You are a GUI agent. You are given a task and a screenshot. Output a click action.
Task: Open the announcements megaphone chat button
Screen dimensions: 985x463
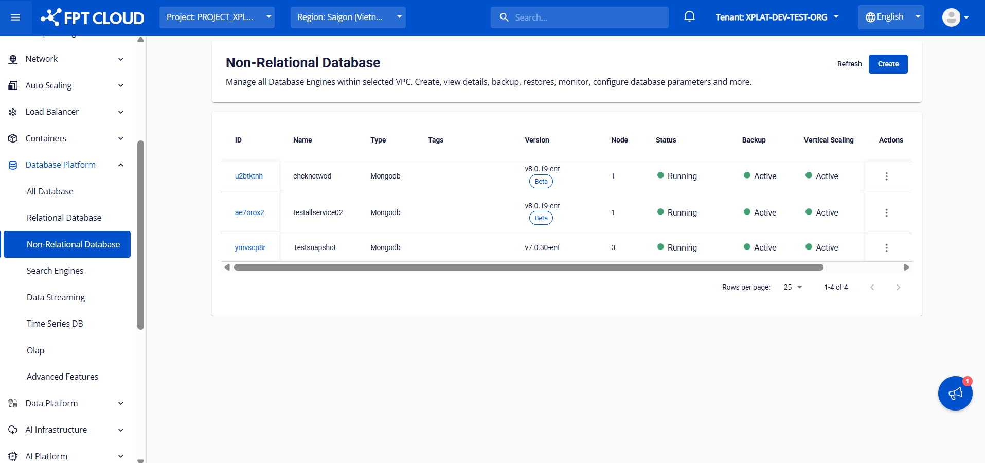pyautogui.click(x=955, y=394)
